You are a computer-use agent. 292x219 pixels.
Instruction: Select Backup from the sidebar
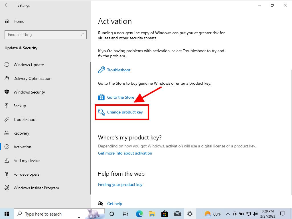coord(20,106)
